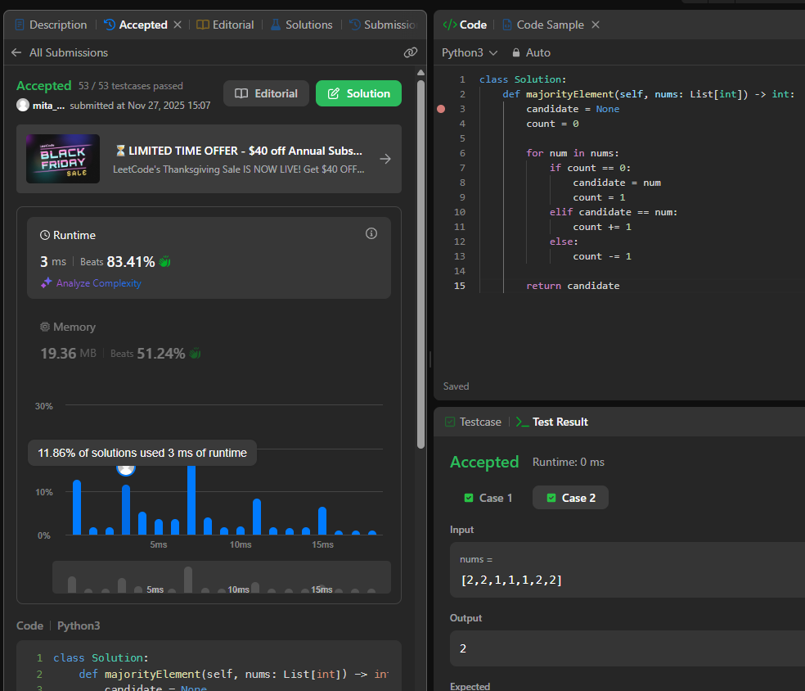805x691 pixels.
Task: Click All Submissions link
Action: pyautogui.click(x=69, y=52)
